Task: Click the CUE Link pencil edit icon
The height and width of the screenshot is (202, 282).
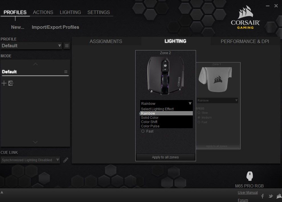Action: click(66, 160)
